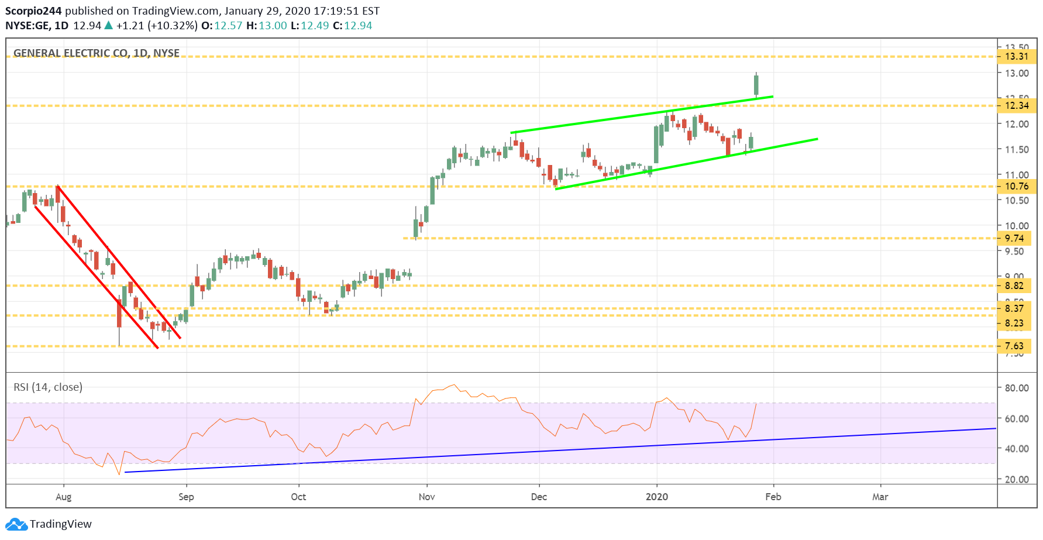Click the 9.50 price scale value
The height and width of the screenshot is (540, 1043).
1014,252
